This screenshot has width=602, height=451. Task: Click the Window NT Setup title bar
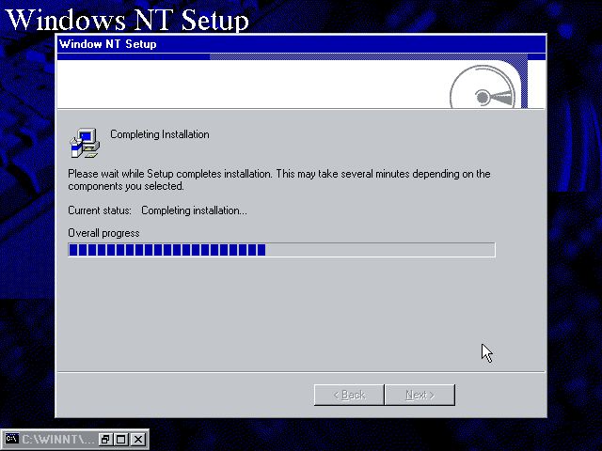(301, 44)
